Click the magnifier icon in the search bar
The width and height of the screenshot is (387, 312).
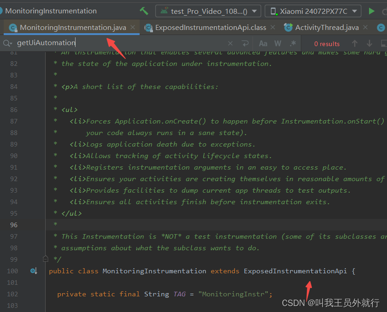tap(6, 42)
